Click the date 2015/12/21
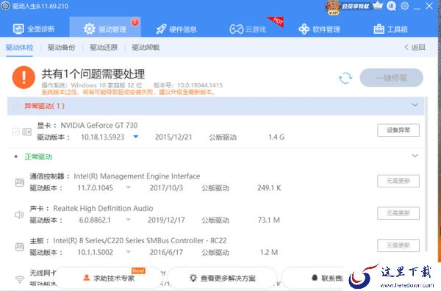Image resolution: width=441 pixels, height=291 pixels. [173, 137]
